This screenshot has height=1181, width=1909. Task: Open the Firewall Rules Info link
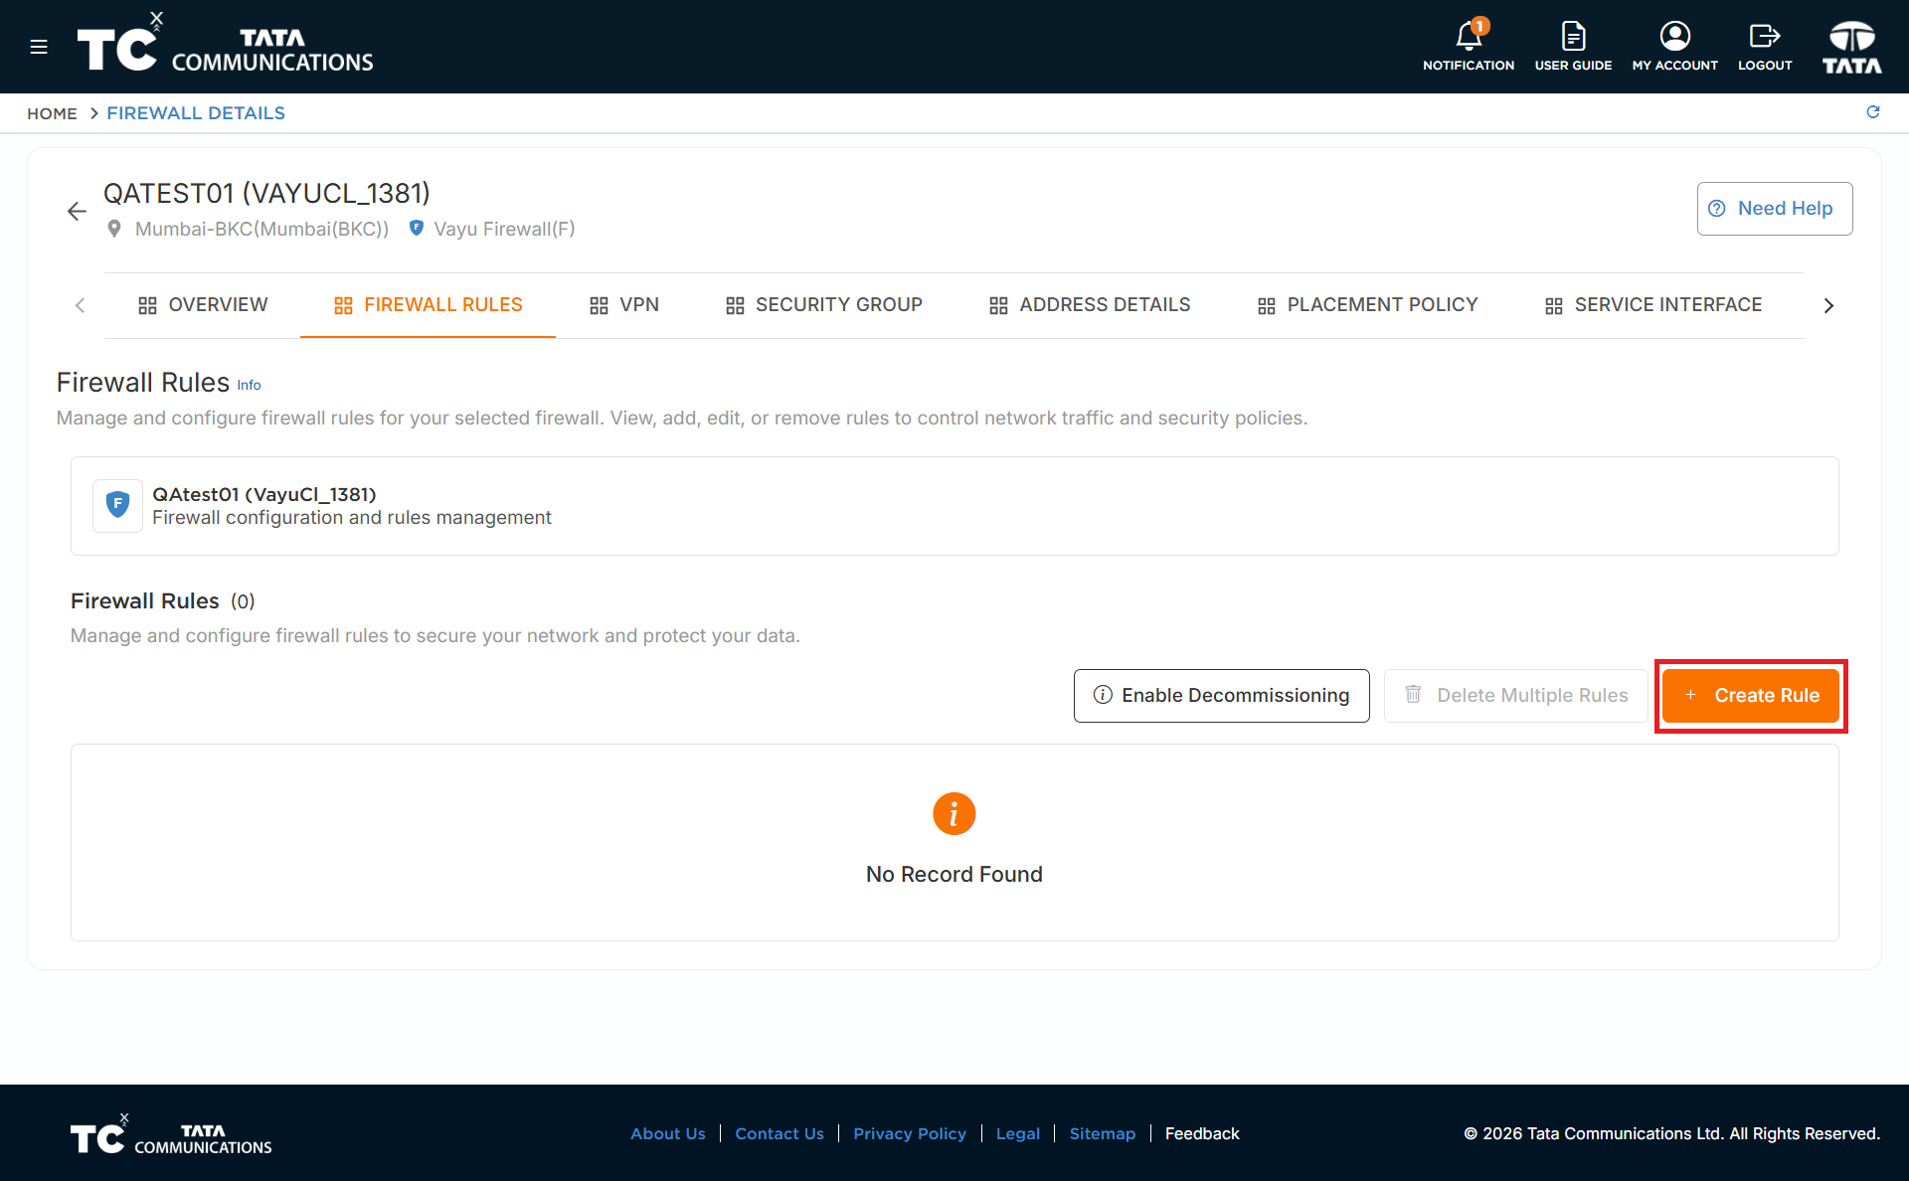click(x=249, y=385)
